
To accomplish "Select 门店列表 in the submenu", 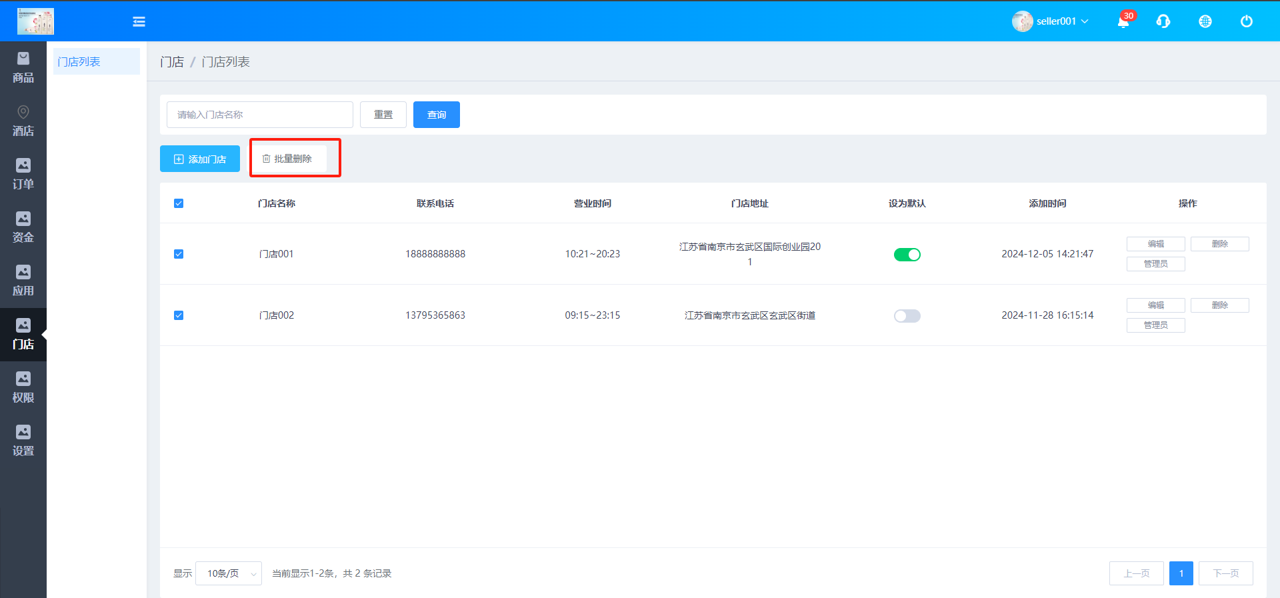I will (96, 61).
